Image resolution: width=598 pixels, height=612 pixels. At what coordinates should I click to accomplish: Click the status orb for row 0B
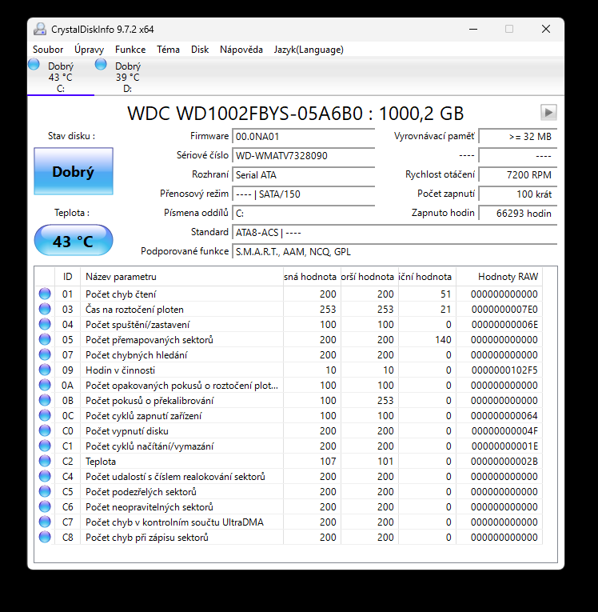coord(45,400)
